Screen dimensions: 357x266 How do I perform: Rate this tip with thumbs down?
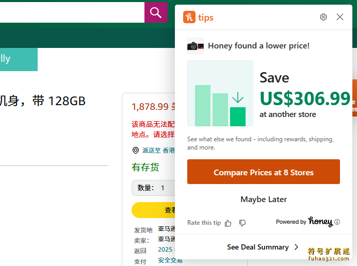pos(242,223)
